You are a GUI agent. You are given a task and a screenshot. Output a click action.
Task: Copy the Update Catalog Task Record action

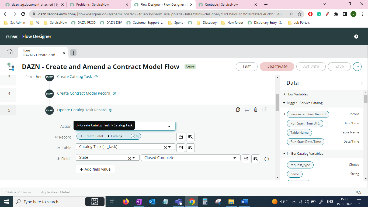[238, 109]
